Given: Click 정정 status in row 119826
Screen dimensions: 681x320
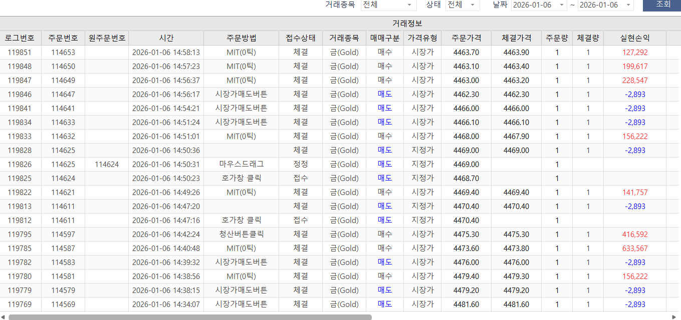Looking at the screenshot, I should [x=301, y=164].
